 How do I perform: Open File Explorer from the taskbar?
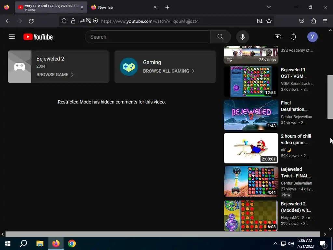pos(40,243)
